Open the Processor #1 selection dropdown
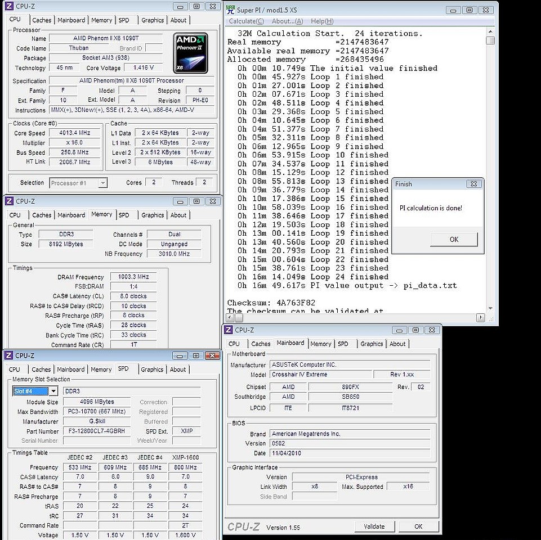Screen dimensions: 541x540 coord(102,183)
